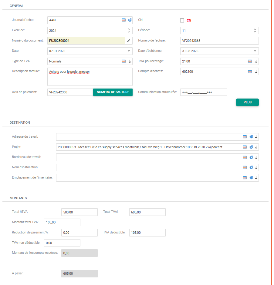This screenshot has width=274, height=285.
Task: Open lookup list for Nom d'installation
Action: 245,167
